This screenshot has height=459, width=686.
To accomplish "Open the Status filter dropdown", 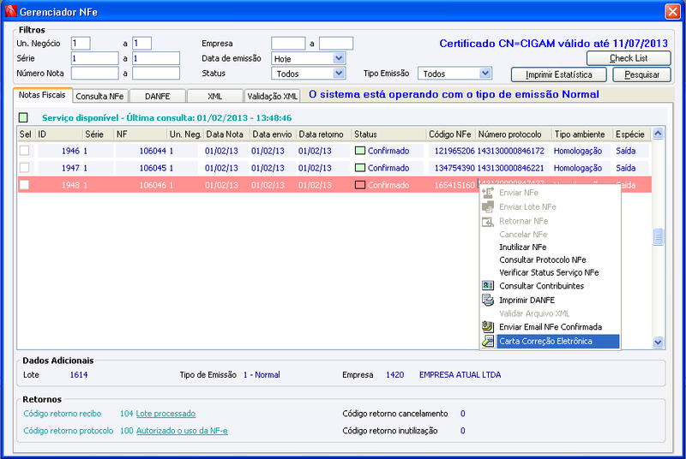I will point(339,74).
